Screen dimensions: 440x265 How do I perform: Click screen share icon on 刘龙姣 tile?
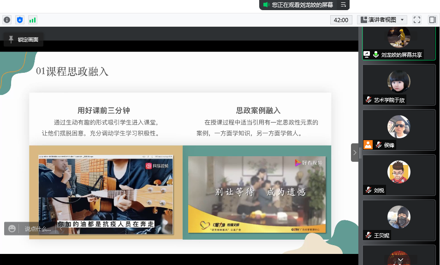click(367, 54)
